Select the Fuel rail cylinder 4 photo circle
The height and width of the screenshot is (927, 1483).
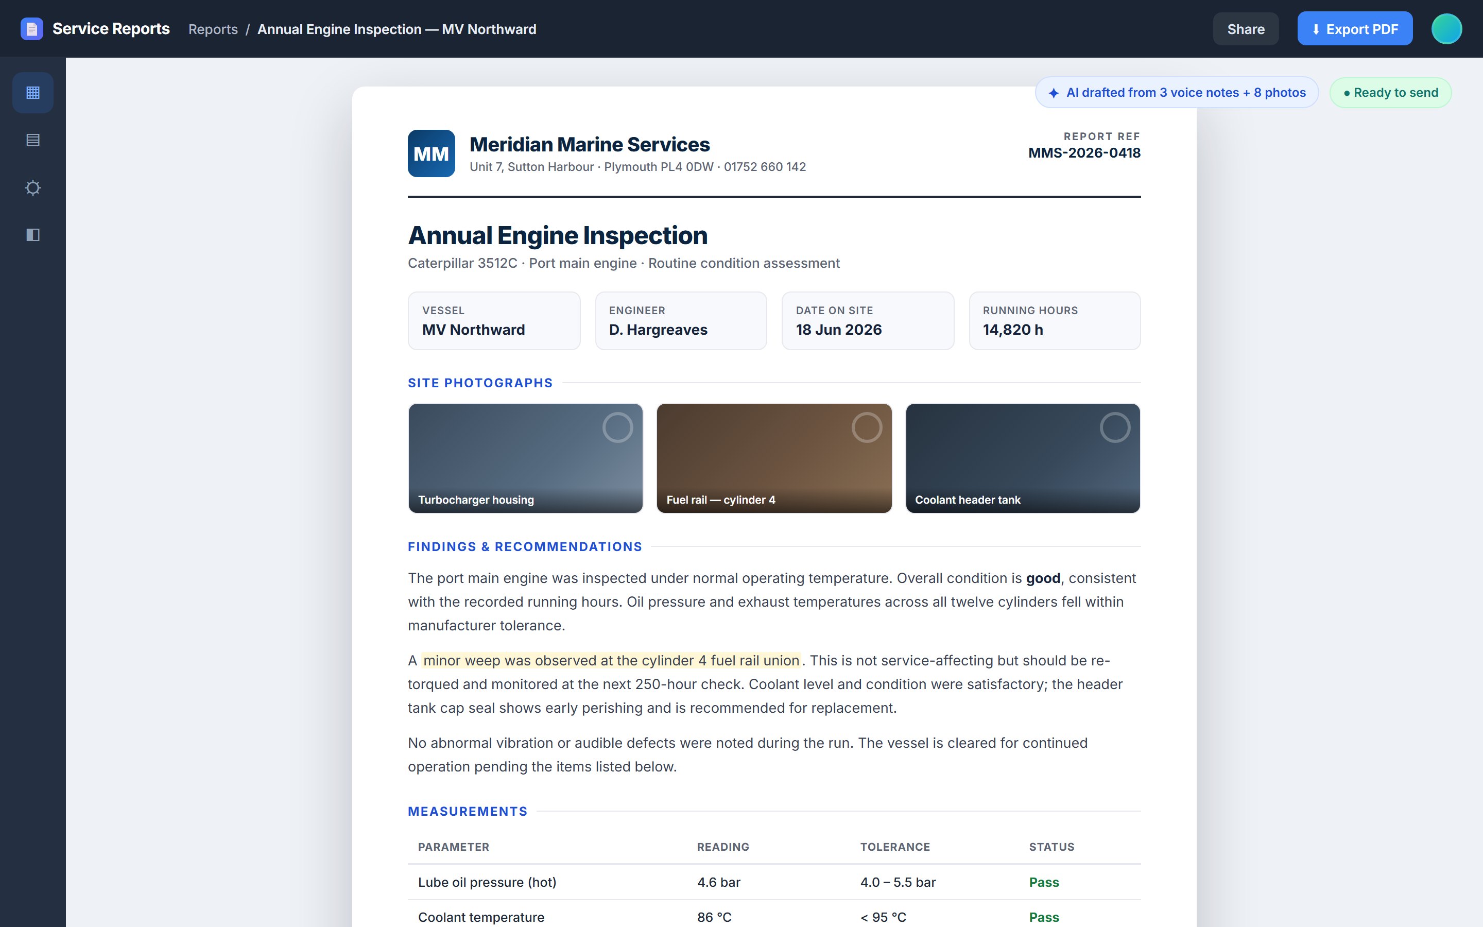[x=867, y=427]
